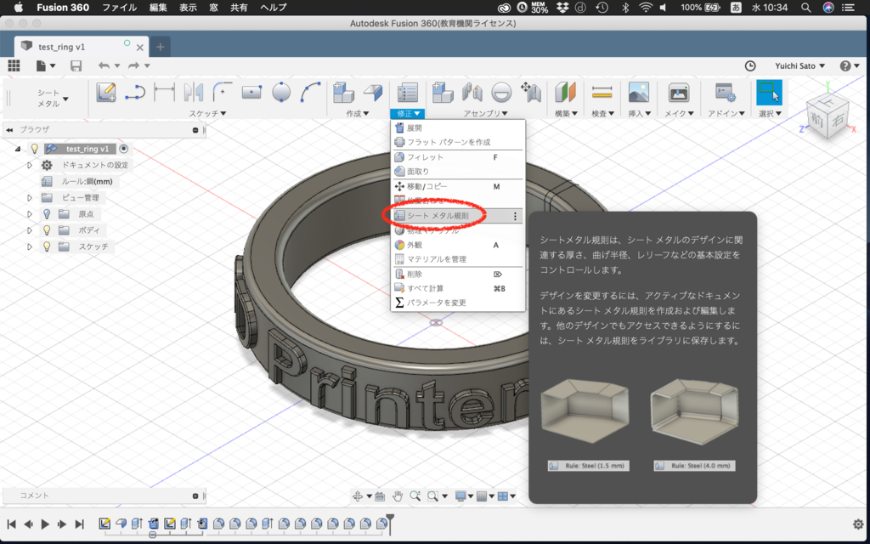Play the timeline
Image resolution: width=870 pixels, height=544 pixels.
click(x=46, y=524)
